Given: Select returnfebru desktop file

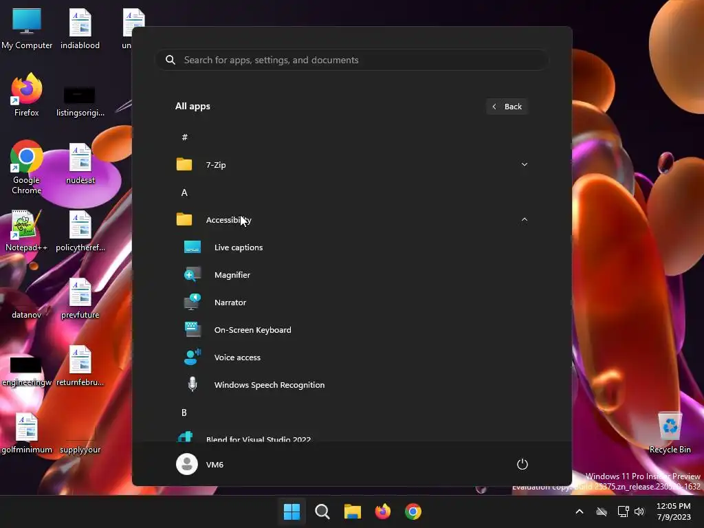Looking at the screenshot, I should 80,365.
